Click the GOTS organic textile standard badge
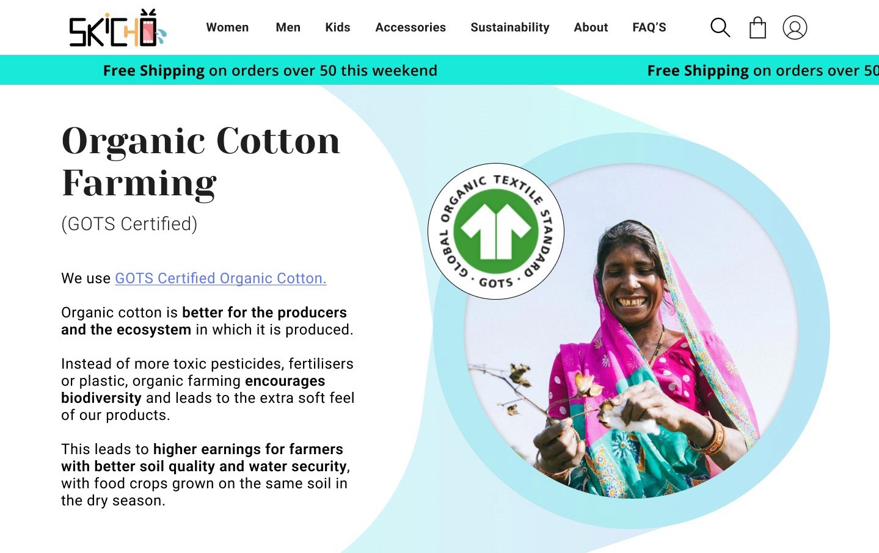 coord(496,231)
